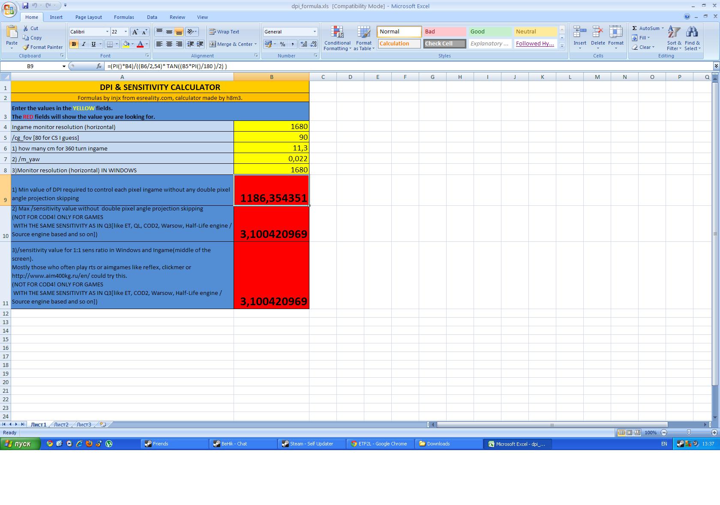Switch to the Data tab
720x505 pixels.
pos(152,17)
